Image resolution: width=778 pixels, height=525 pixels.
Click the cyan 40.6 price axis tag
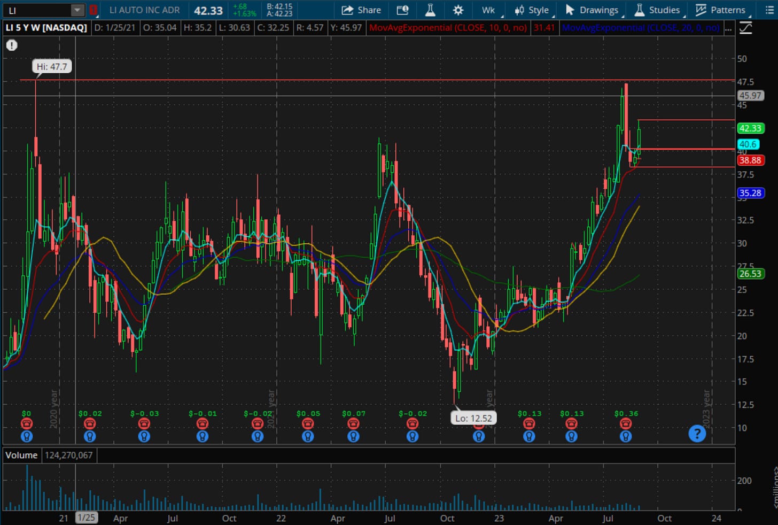tap(748, 144)
